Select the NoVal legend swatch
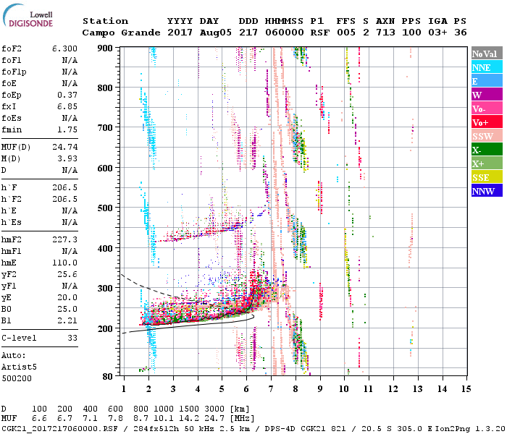 (486, 54)
